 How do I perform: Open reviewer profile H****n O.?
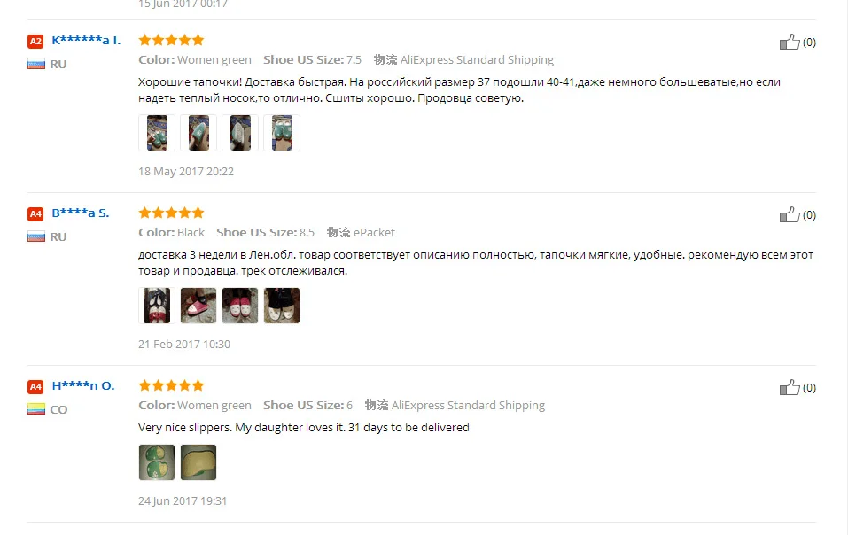pyautogui.click(x=83, y=386)
